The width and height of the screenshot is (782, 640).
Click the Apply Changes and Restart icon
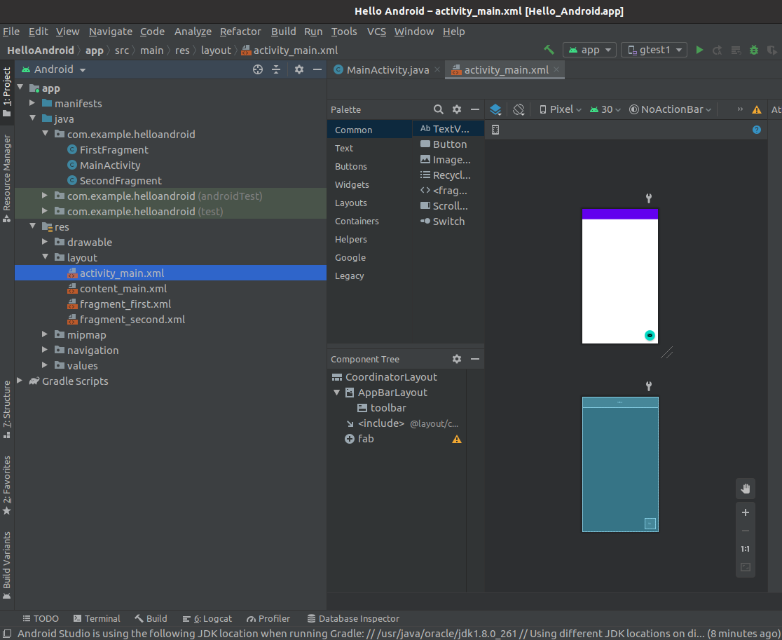[718, 50]
